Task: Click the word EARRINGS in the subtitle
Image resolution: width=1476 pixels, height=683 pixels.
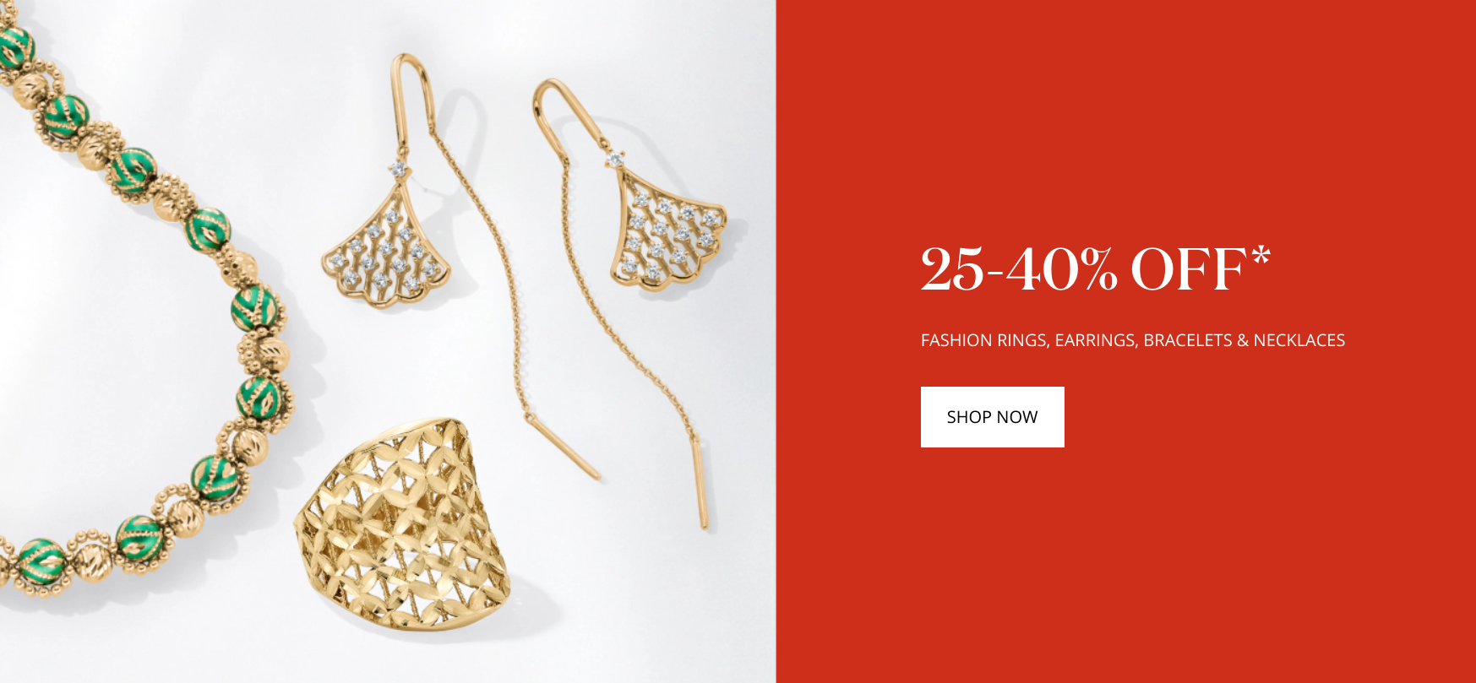Action: click(1096, 340)
